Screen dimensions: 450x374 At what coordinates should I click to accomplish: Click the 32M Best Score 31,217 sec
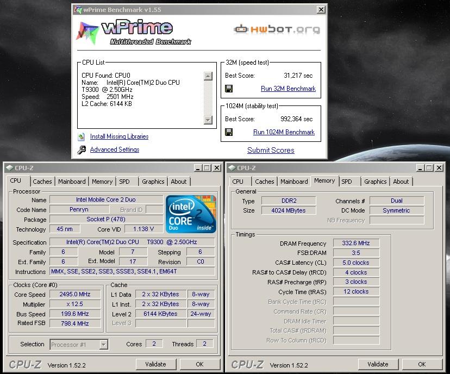298,76
